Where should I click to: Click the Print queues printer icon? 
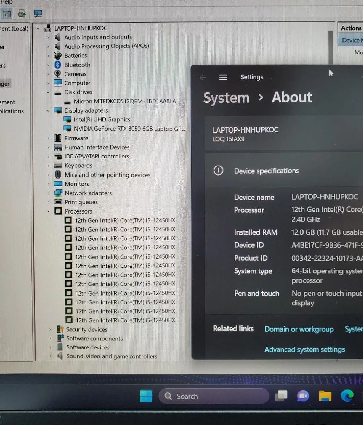click(58, 202)
